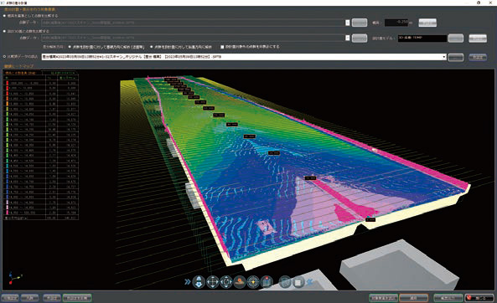
Task: Select the compare with 3D design radio option
Action: tap(4, 31)
